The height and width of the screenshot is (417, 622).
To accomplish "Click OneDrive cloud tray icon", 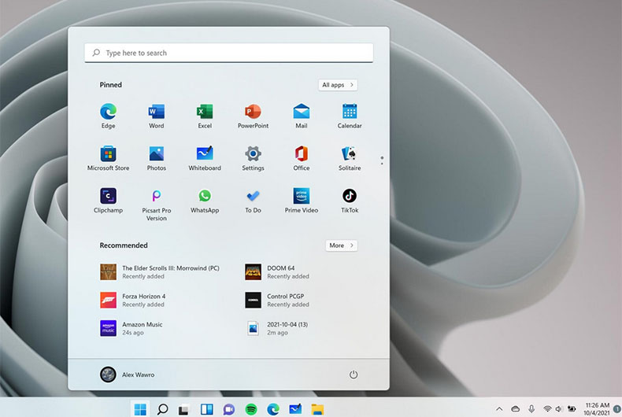I will pyautogui.click(x=515, y=408).
